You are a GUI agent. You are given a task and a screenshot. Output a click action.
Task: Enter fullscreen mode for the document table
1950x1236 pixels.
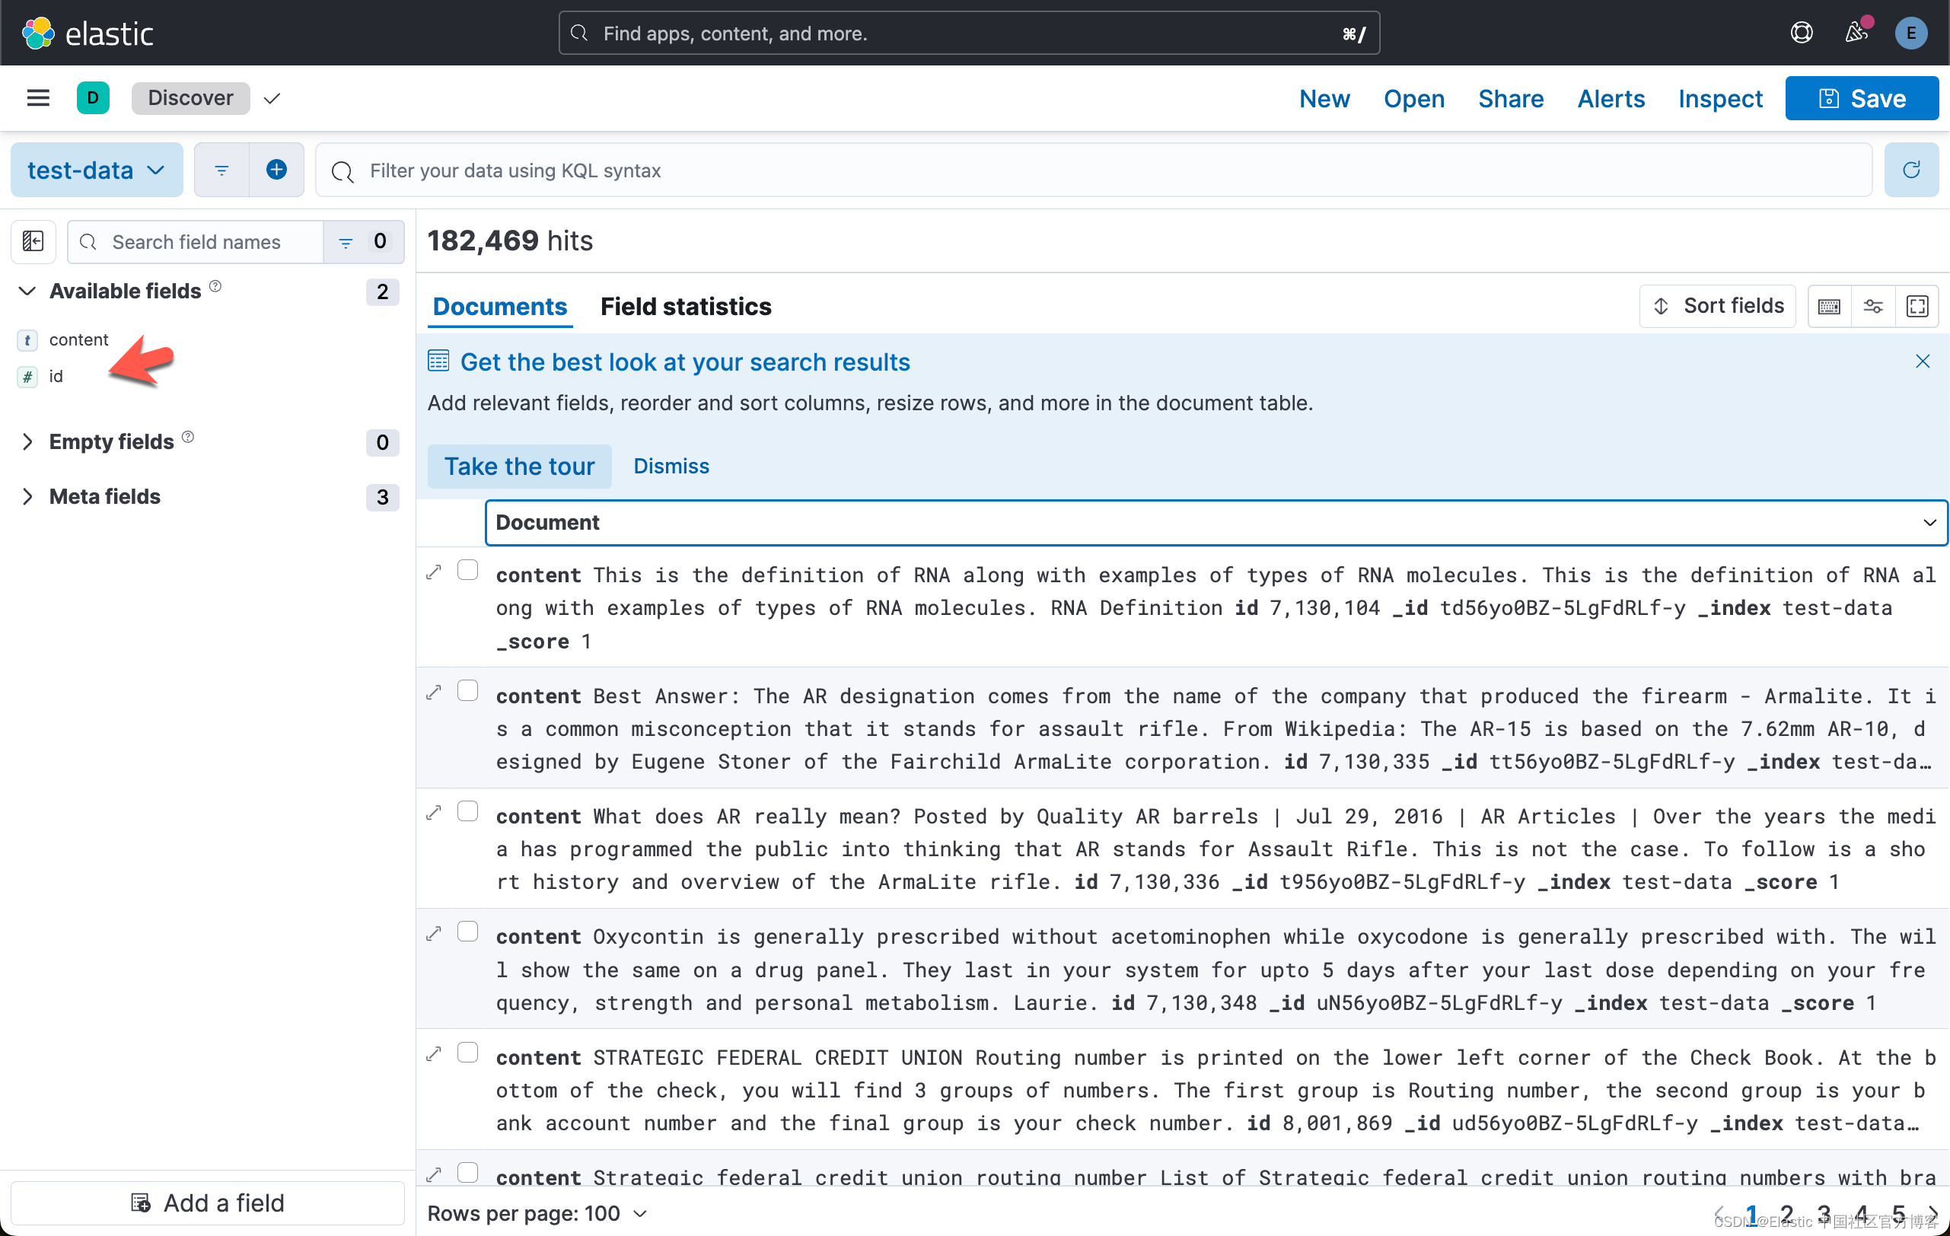pyautogui.click(x=1919, y=306)
